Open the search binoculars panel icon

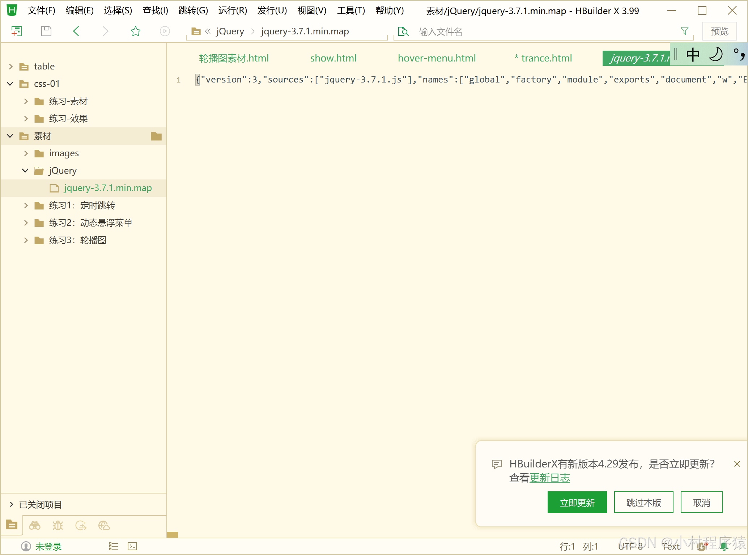[35, 525]
